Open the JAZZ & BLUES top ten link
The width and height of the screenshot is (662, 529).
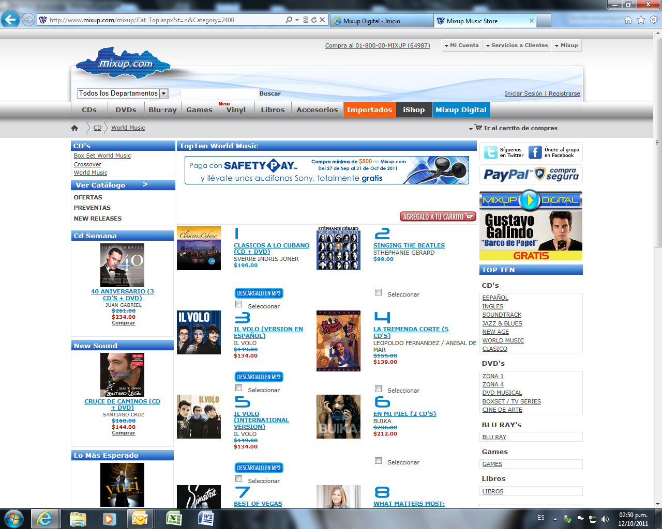pyautogui.click(x=502, y=323)
